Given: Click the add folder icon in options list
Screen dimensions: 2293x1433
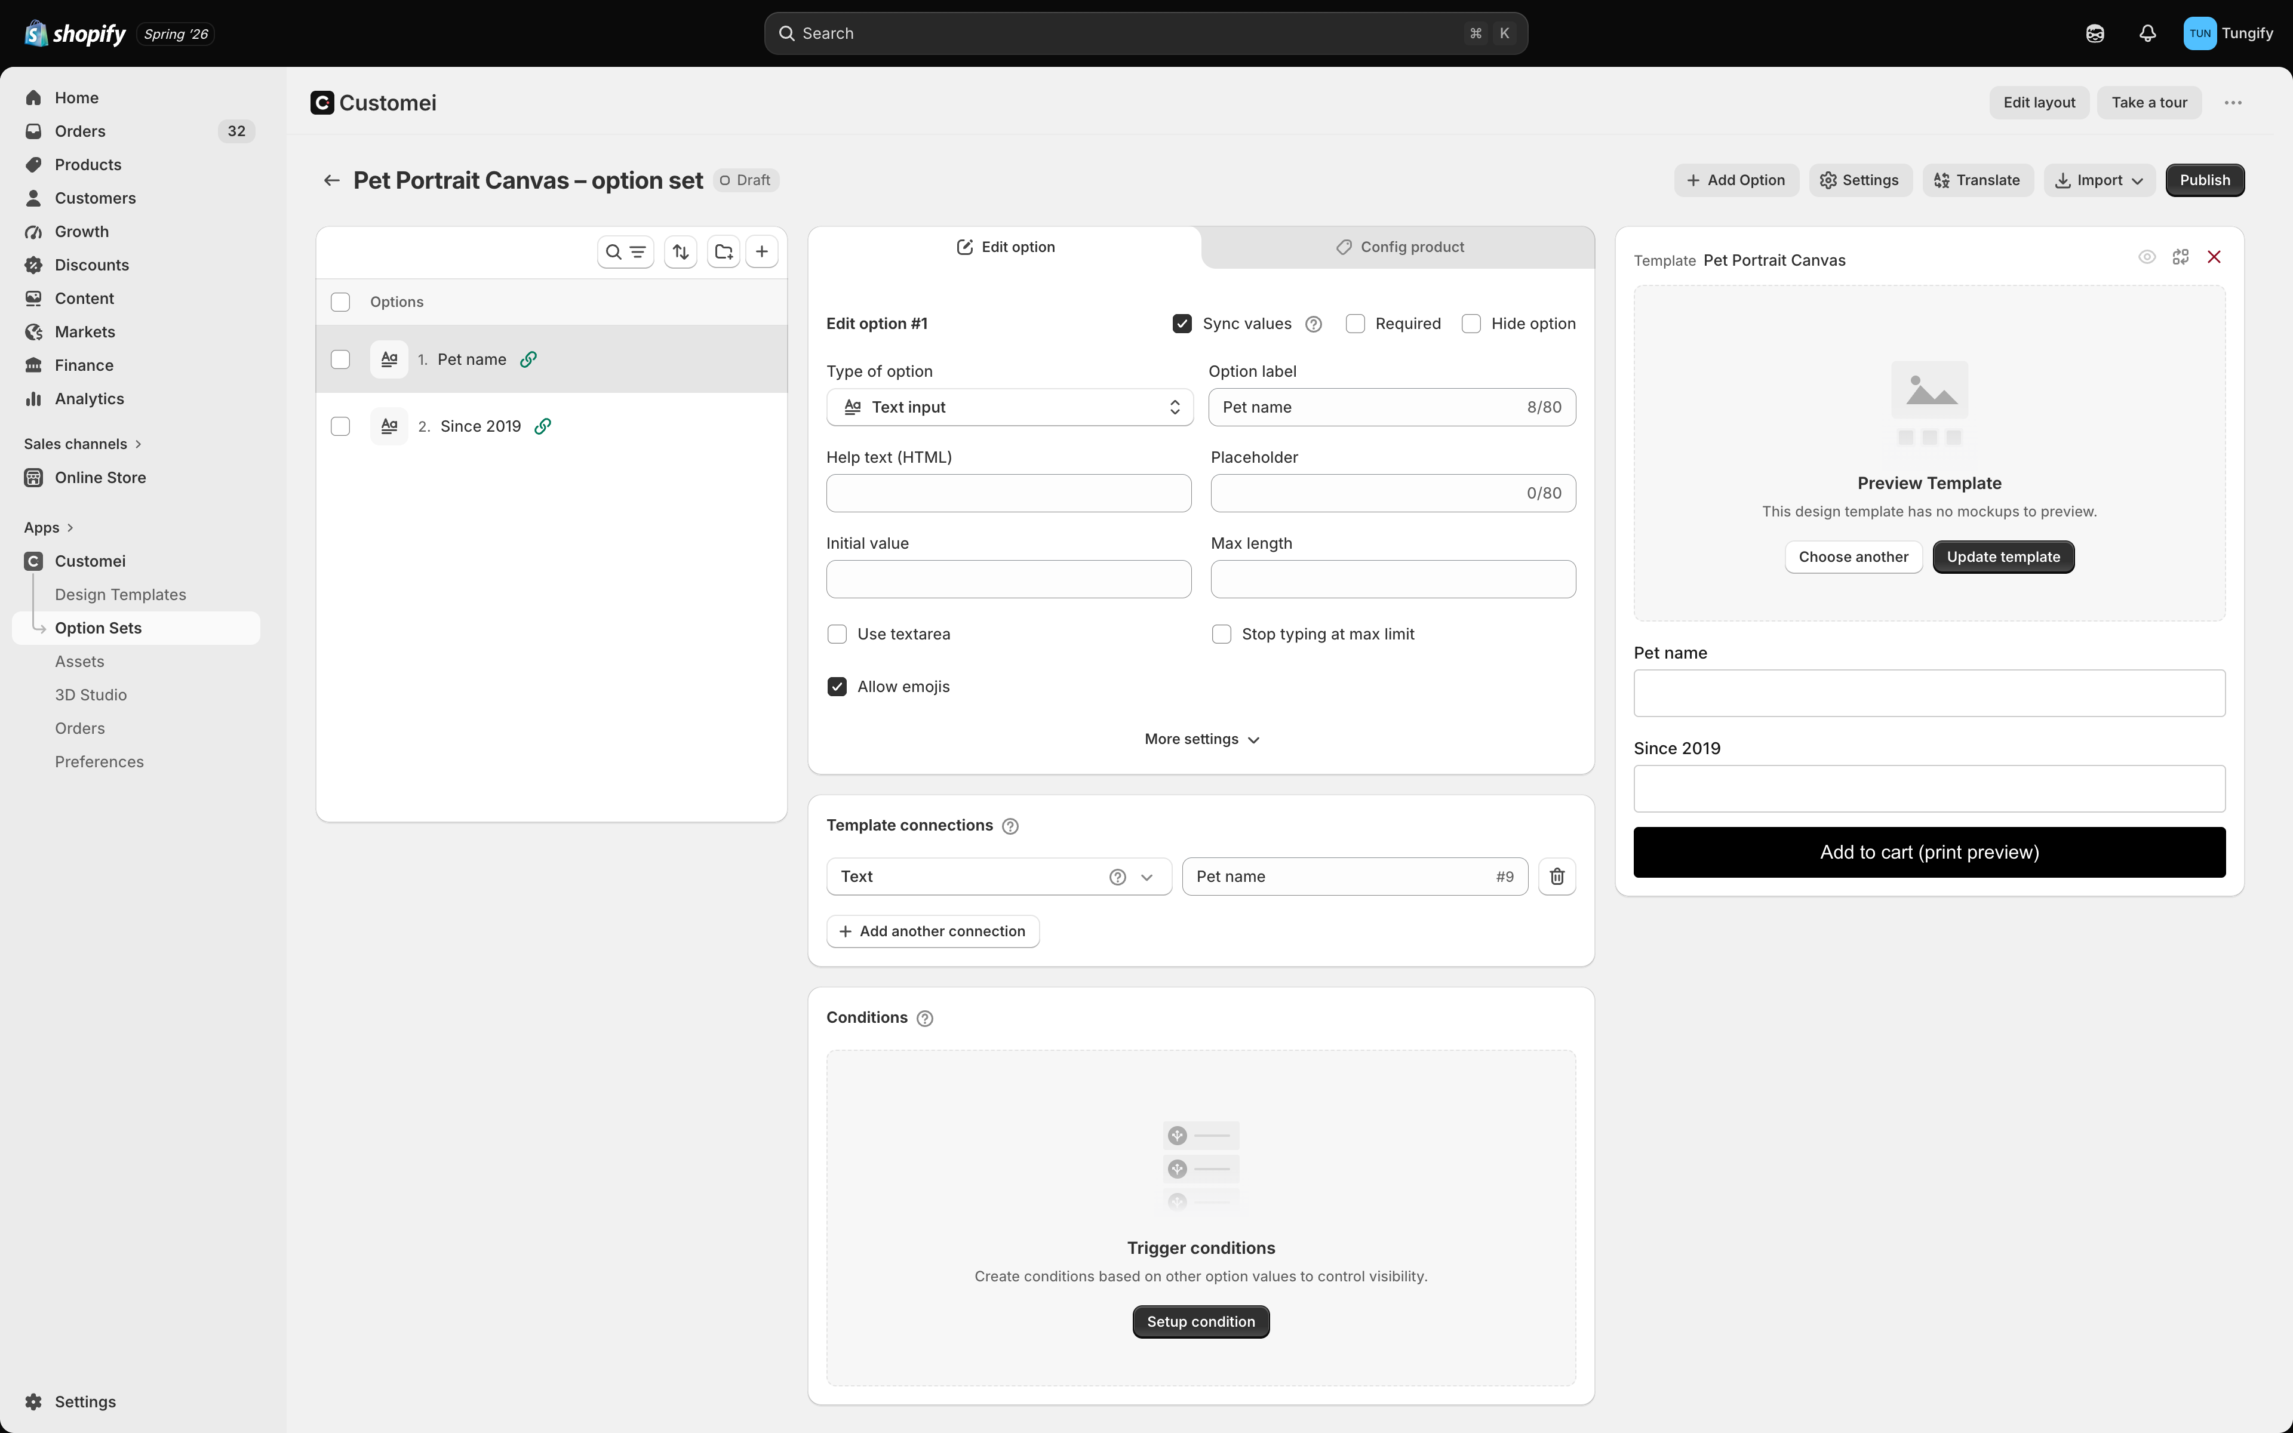Looking at the screenshot, I should (724, 252).
